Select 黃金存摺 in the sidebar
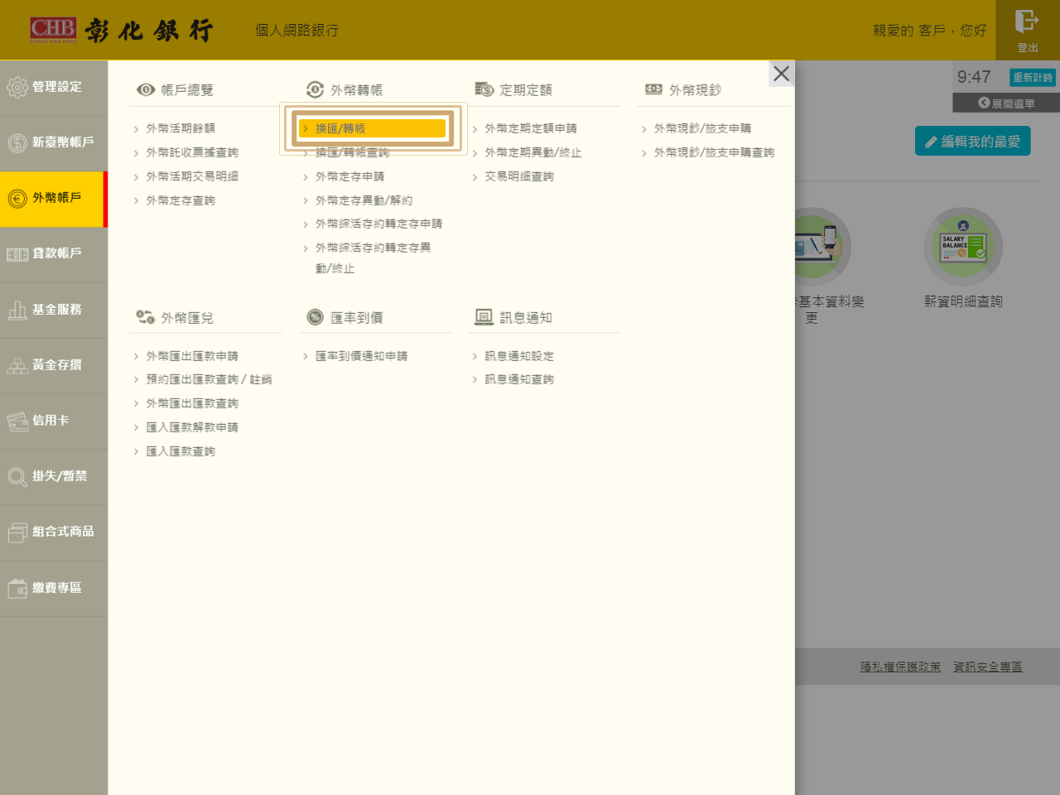The height and width of the screenshot is (795, 1060). tap(54, 365)
